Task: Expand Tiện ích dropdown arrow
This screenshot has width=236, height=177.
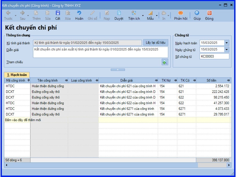Action: point(143,16)
